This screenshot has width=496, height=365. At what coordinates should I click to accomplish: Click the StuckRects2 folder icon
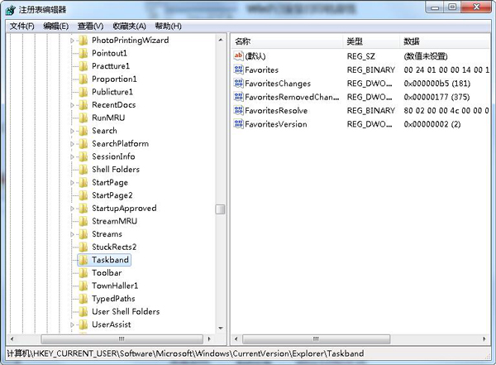pos(83,247)
